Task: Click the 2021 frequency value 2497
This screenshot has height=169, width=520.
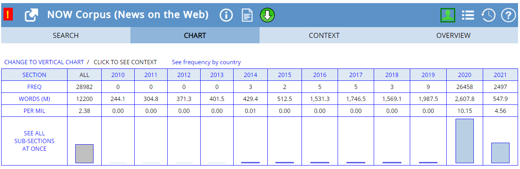Action: pos(500,87)
